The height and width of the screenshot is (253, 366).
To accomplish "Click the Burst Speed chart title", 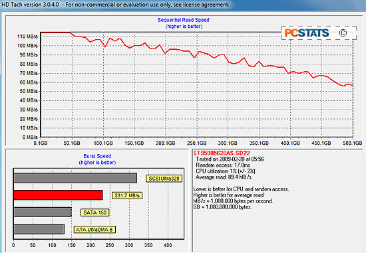I will (97, 156).
